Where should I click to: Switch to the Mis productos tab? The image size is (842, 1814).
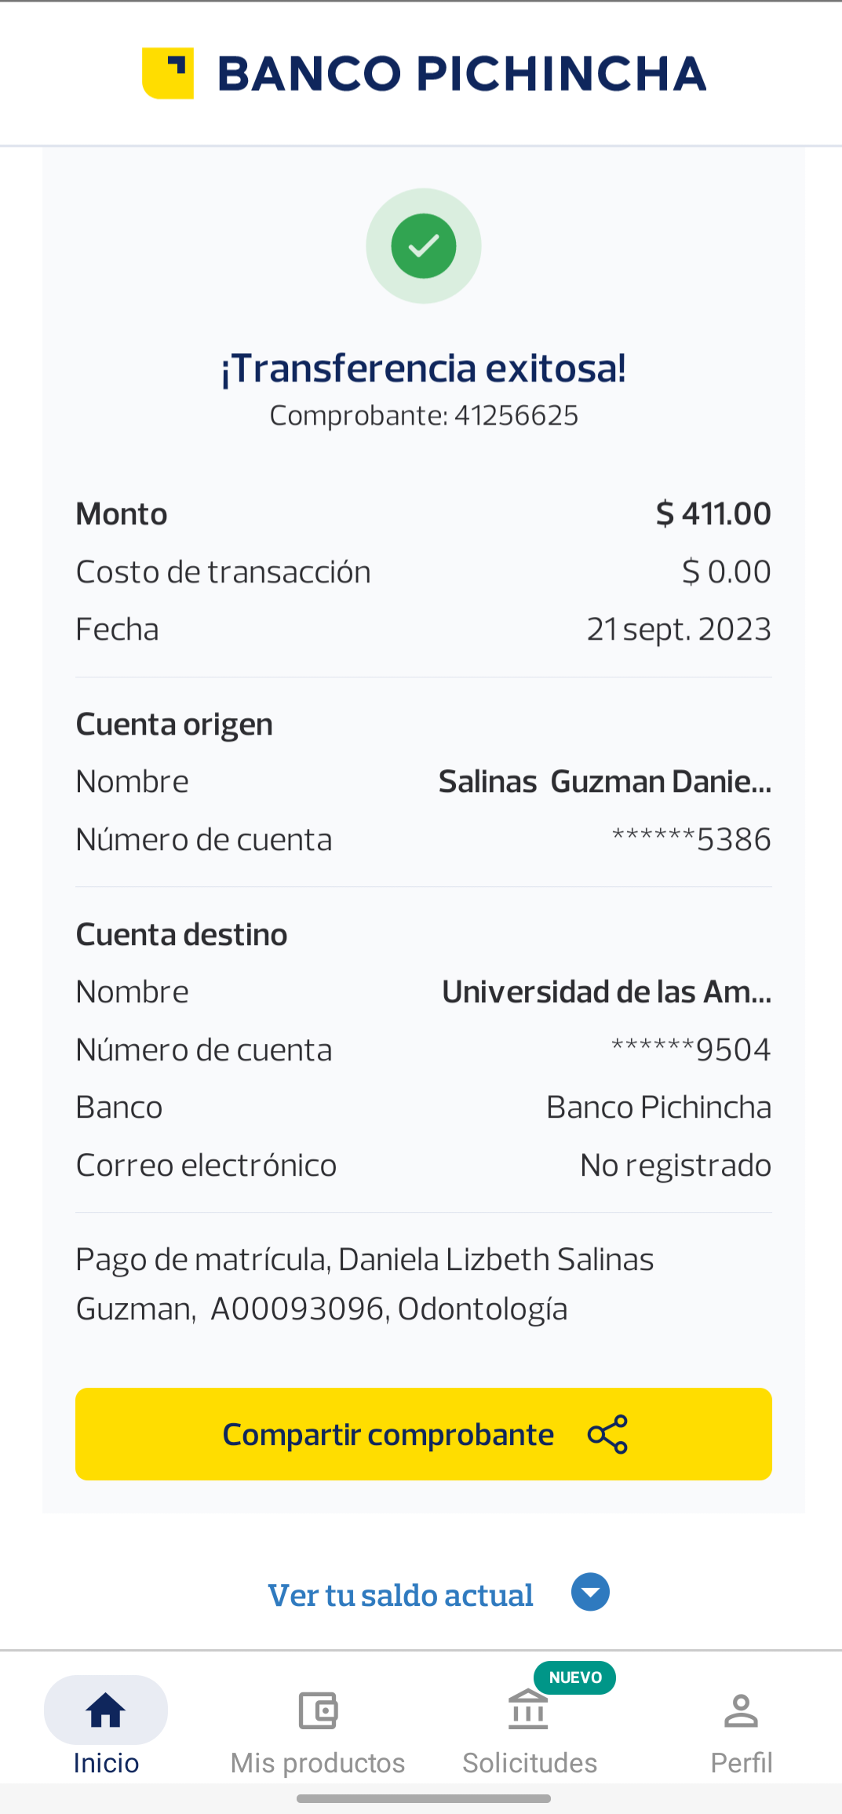coord(318,1763)
